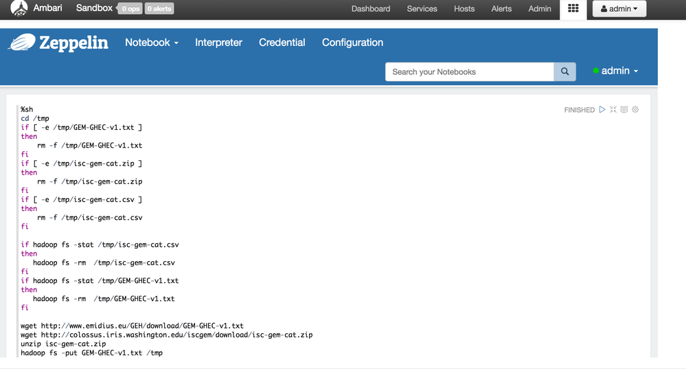This screenshot has width=686, height=380.
Task: Click the 0 ops badge
Action: (130, 9)
